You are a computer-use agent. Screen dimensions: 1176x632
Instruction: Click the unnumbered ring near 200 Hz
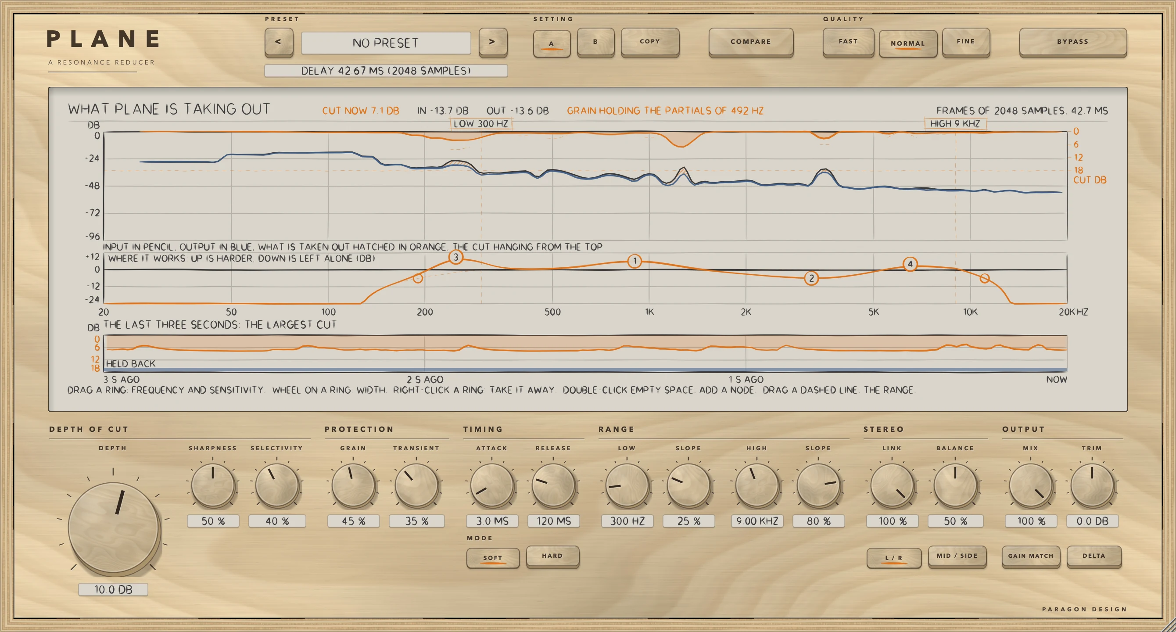click(x=418, y=278)
